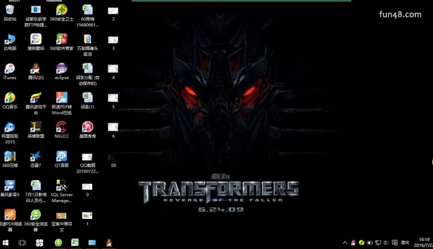Open the pinwheel fan icon on taskbar
The height and width of the screenshot is (249, 433).
click(x=39, y=243)
